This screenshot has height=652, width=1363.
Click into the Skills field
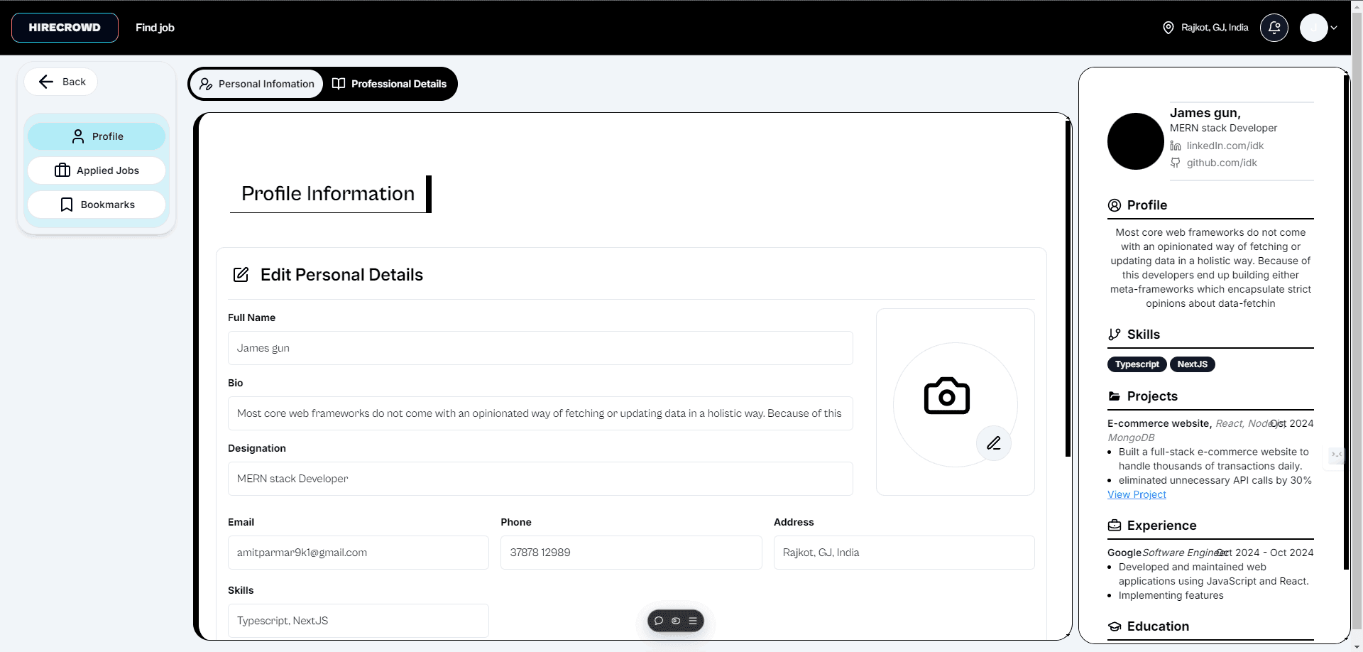click(358, 621)
